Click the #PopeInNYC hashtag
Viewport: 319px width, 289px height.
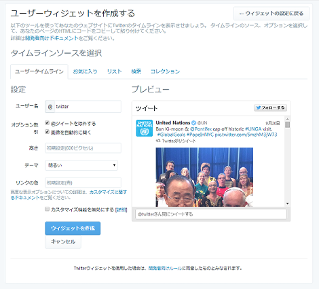pyautogui.click(x=200, y=135)
